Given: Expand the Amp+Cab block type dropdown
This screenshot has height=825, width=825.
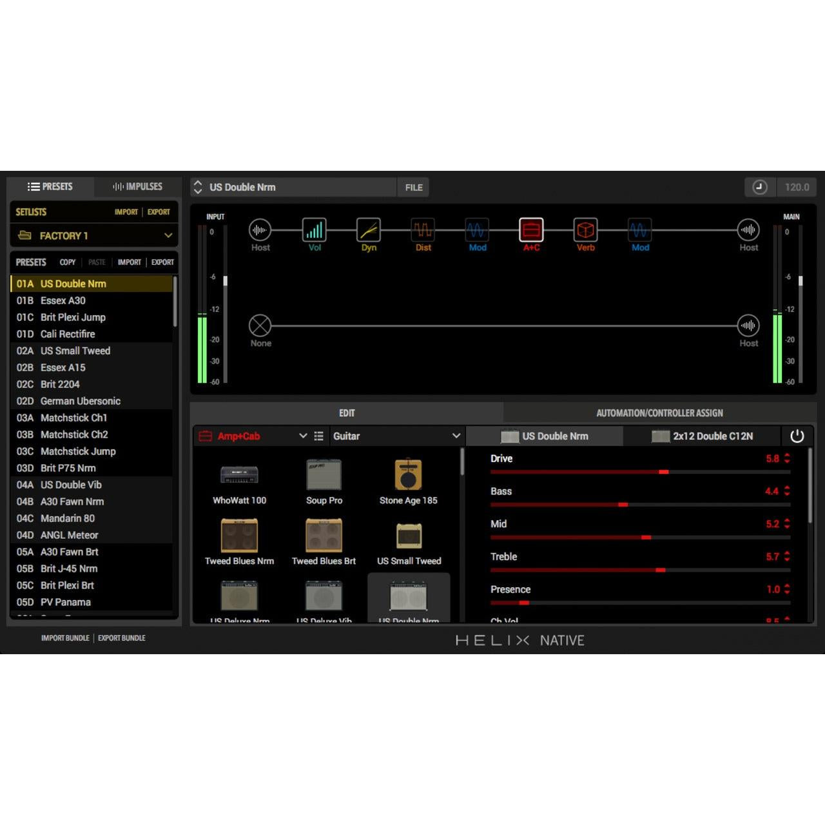Looking at the screenshot, I should [x=303, y=436].
